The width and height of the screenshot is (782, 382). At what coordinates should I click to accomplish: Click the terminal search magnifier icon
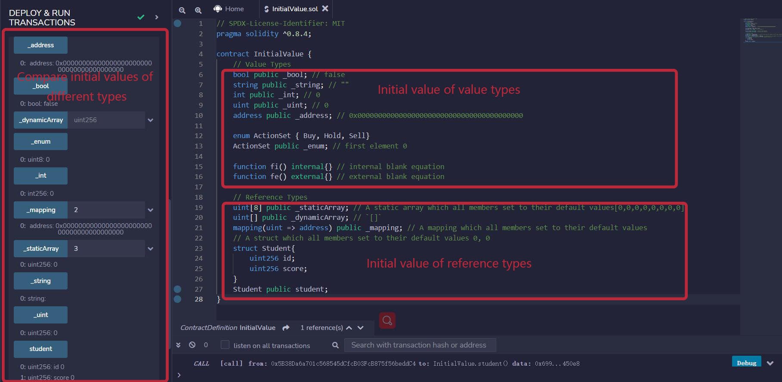click(335, 345)
